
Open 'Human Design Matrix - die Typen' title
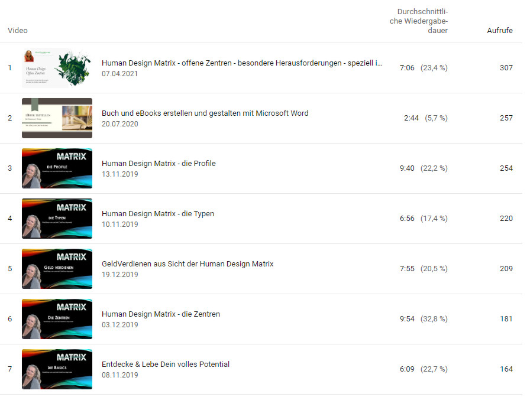[157, 213]
